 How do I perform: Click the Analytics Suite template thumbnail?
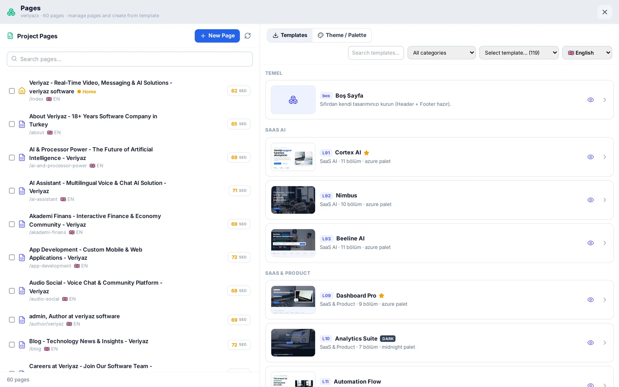[x=293, y=343]
